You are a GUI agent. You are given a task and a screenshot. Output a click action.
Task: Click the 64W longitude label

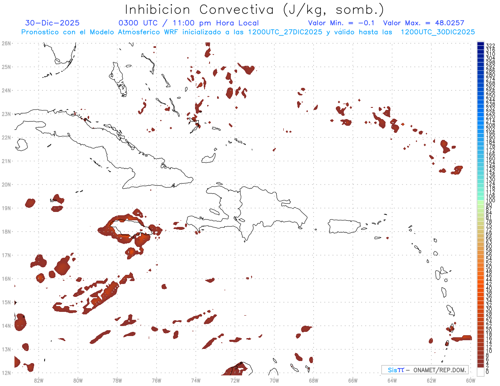coord(392,380)
